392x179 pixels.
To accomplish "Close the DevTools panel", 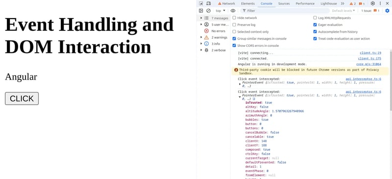I will point(387,3).
